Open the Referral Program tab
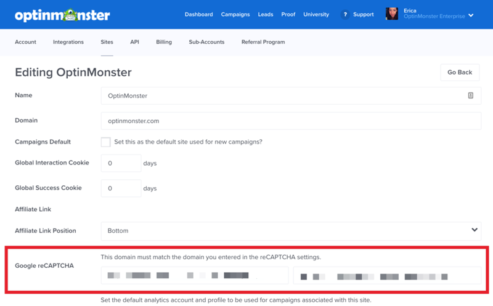Screen dimensions: 493x306 pyautogui.click(x=263, y=42)
